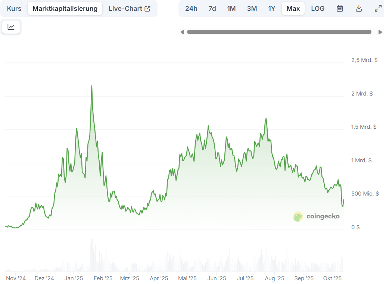Switch to the Kurs tab
This screenshot has height=284, width=386.
[x=14, y=9]
